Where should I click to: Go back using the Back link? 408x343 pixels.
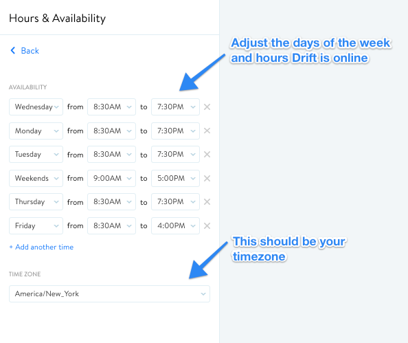tap(25, 51)
